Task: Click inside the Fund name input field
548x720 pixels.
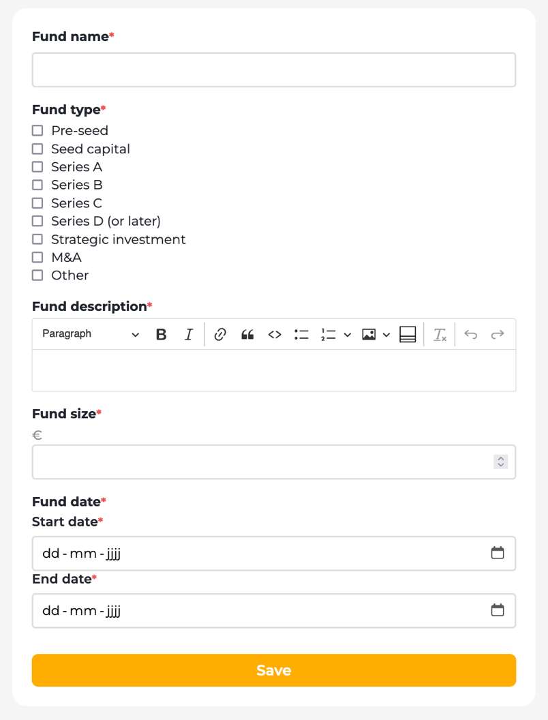Action: click(x=273, y=70)
